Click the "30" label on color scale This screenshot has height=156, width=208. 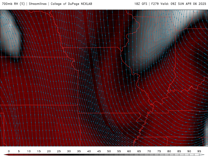[x=69, y=151]
